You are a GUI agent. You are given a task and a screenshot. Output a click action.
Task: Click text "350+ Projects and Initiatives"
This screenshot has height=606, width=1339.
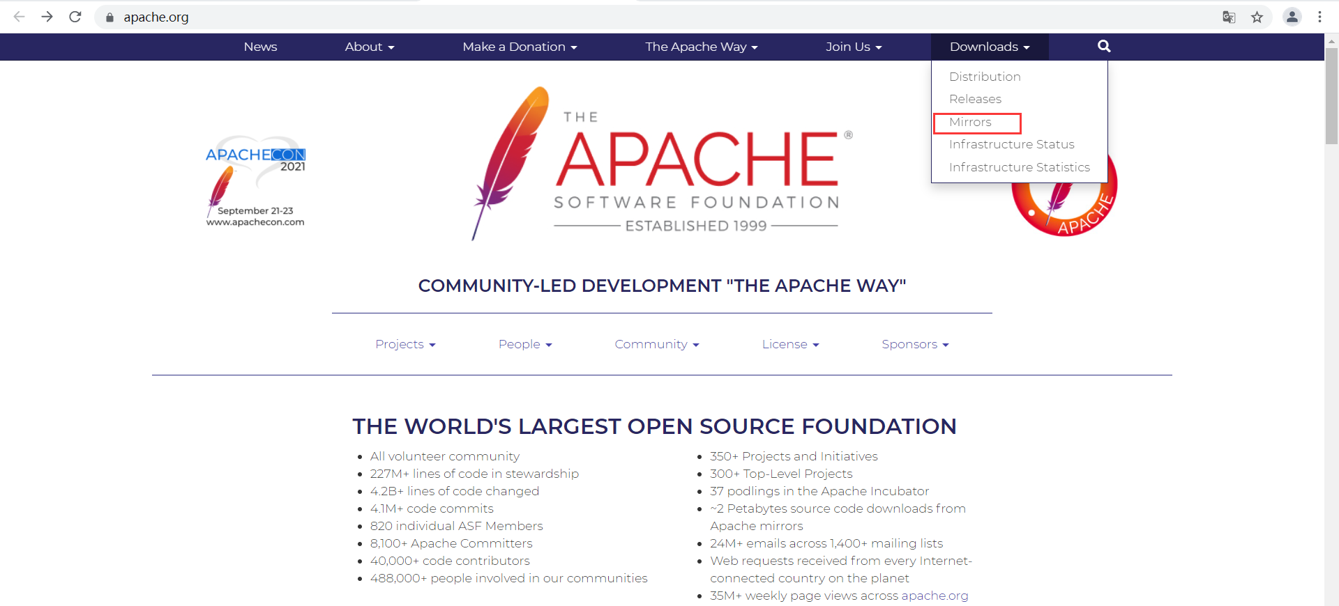[x=794, y=456]
